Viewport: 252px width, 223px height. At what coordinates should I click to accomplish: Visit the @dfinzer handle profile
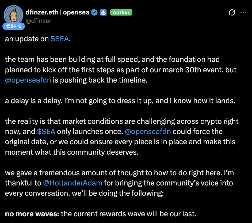tap(39, 21)
